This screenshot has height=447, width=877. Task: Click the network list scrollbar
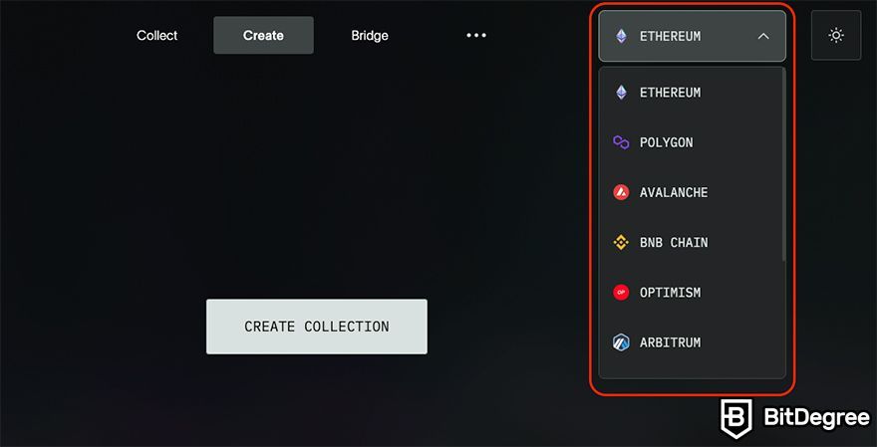click(783, 165)
